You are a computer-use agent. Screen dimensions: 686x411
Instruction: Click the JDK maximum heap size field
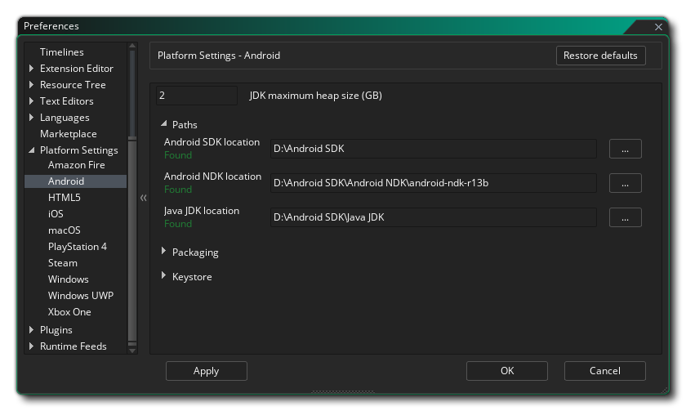[x=197, y=96]
